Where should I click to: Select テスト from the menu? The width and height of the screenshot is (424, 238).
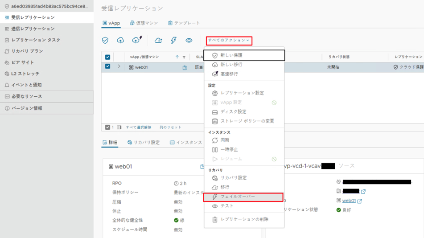click(244, 206)
